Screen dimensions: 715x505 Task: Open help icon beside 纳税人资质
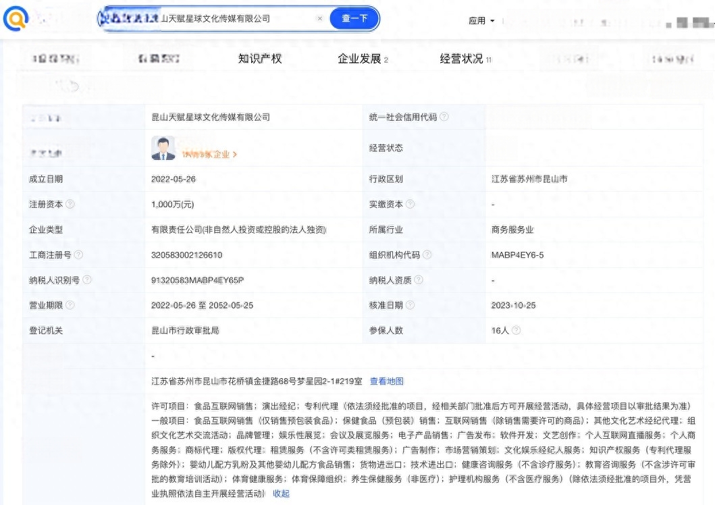[418, 280]
